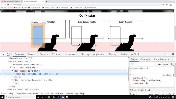Open the Memory tab

[85, 54]
